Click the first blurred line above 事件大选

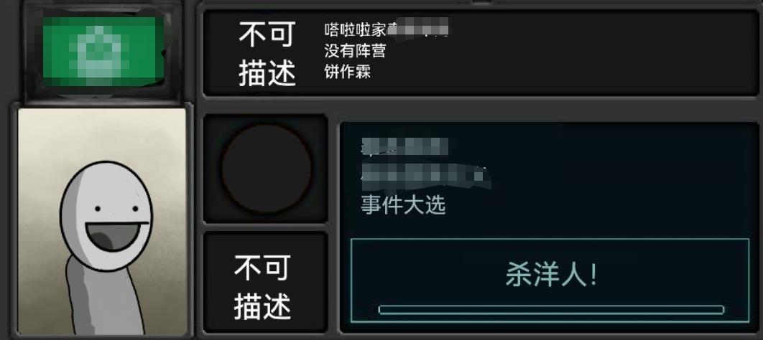[404, 146]
